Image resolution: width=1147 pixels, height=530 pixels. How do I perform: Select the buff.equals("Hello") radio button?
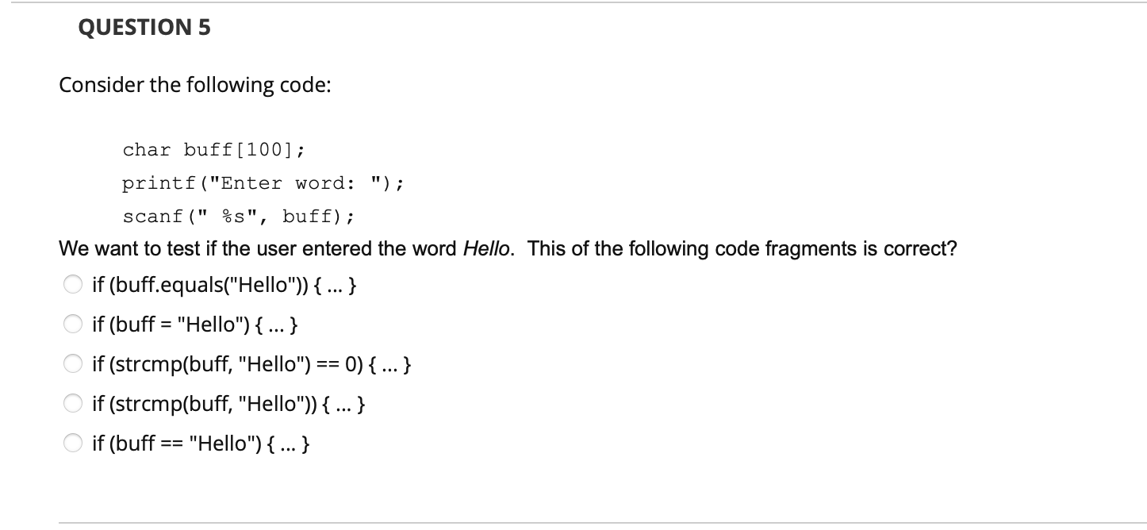coord(73,286)
